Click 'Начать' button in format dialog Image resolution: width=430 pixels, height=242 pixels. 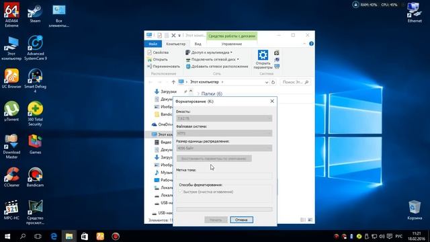pos(216,220)
